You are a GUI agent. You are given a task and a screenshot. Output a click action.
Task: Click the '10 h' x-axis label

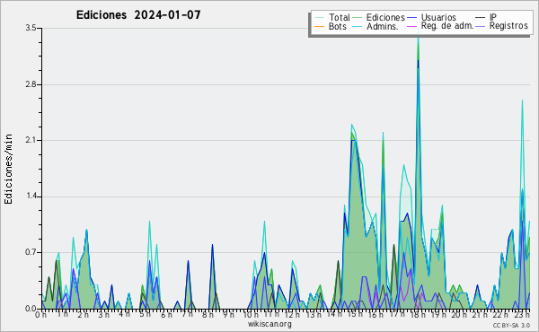[x=251, y=315]
